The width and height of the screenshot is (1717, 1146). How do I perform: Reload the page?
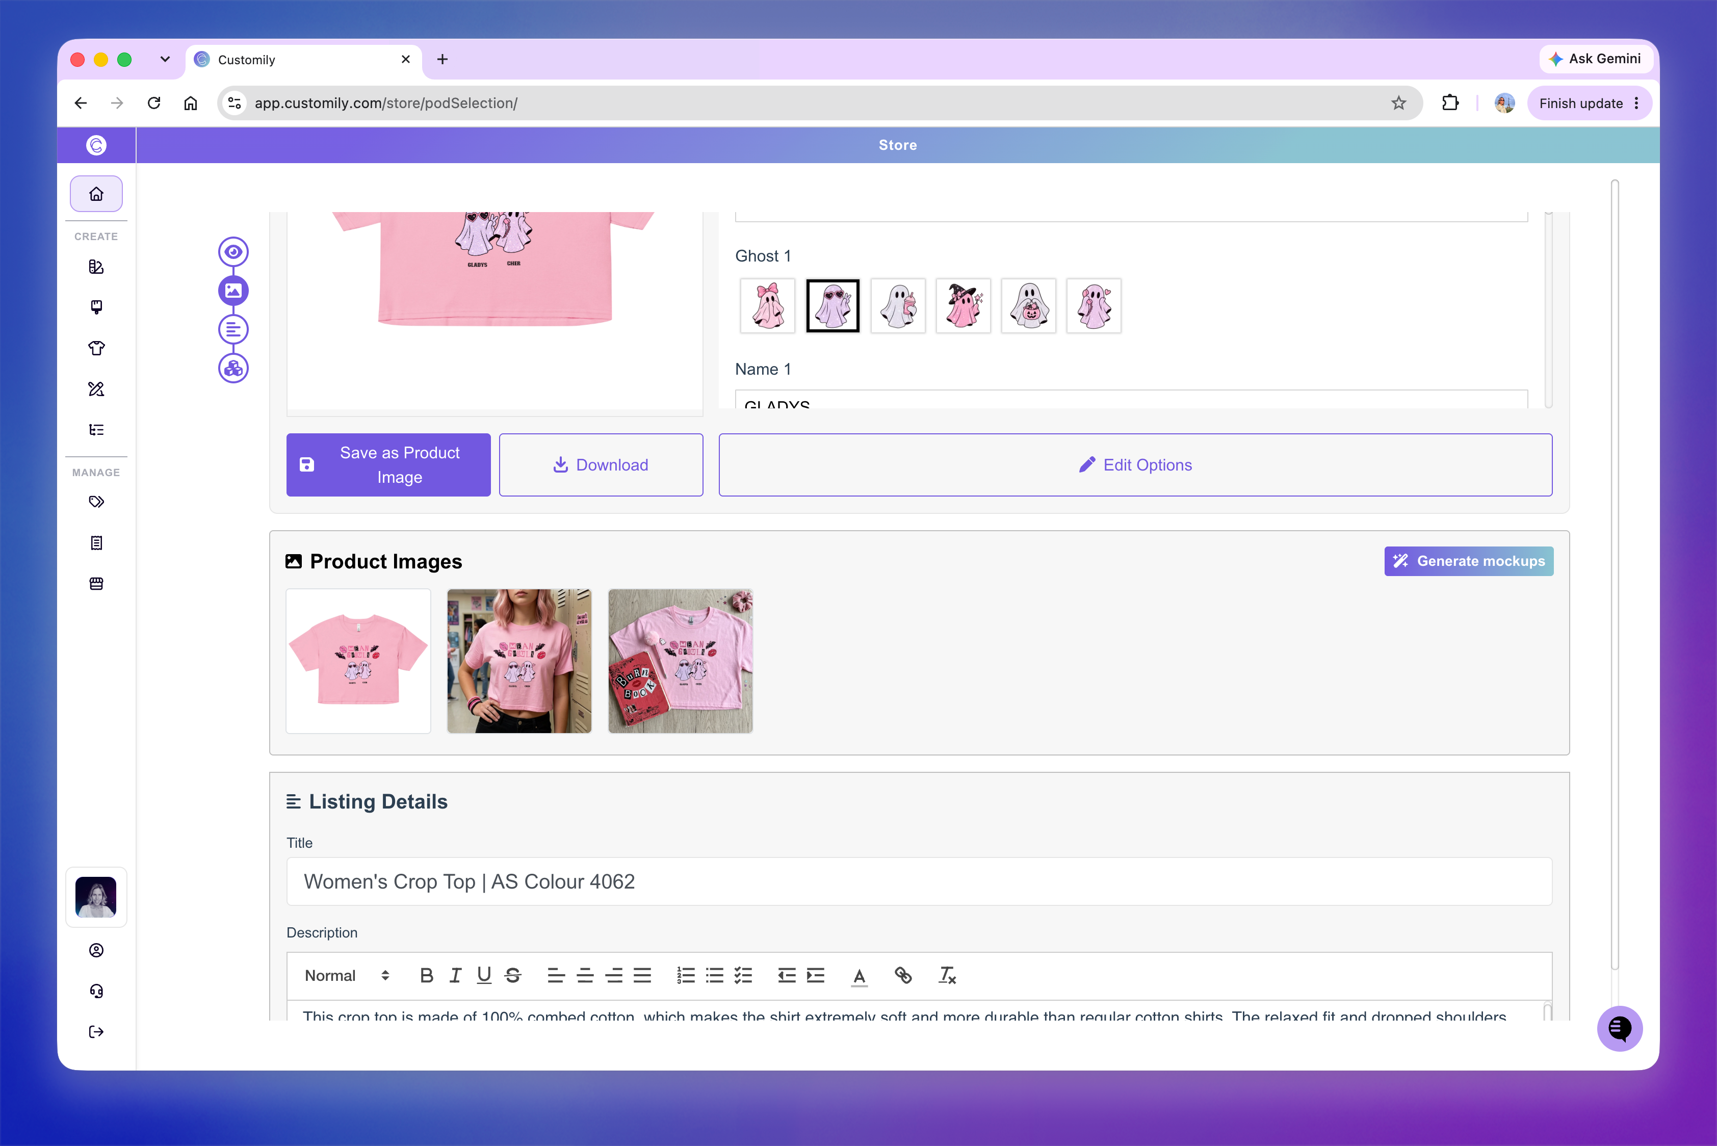153,103
